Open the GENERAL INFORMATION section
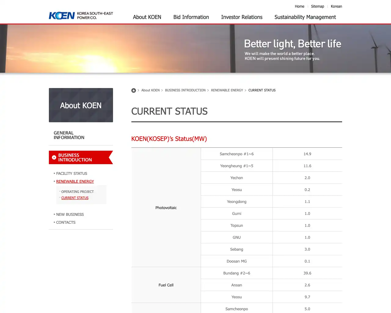This screenshot has width=391, height=313. click(x=69, y=135)
